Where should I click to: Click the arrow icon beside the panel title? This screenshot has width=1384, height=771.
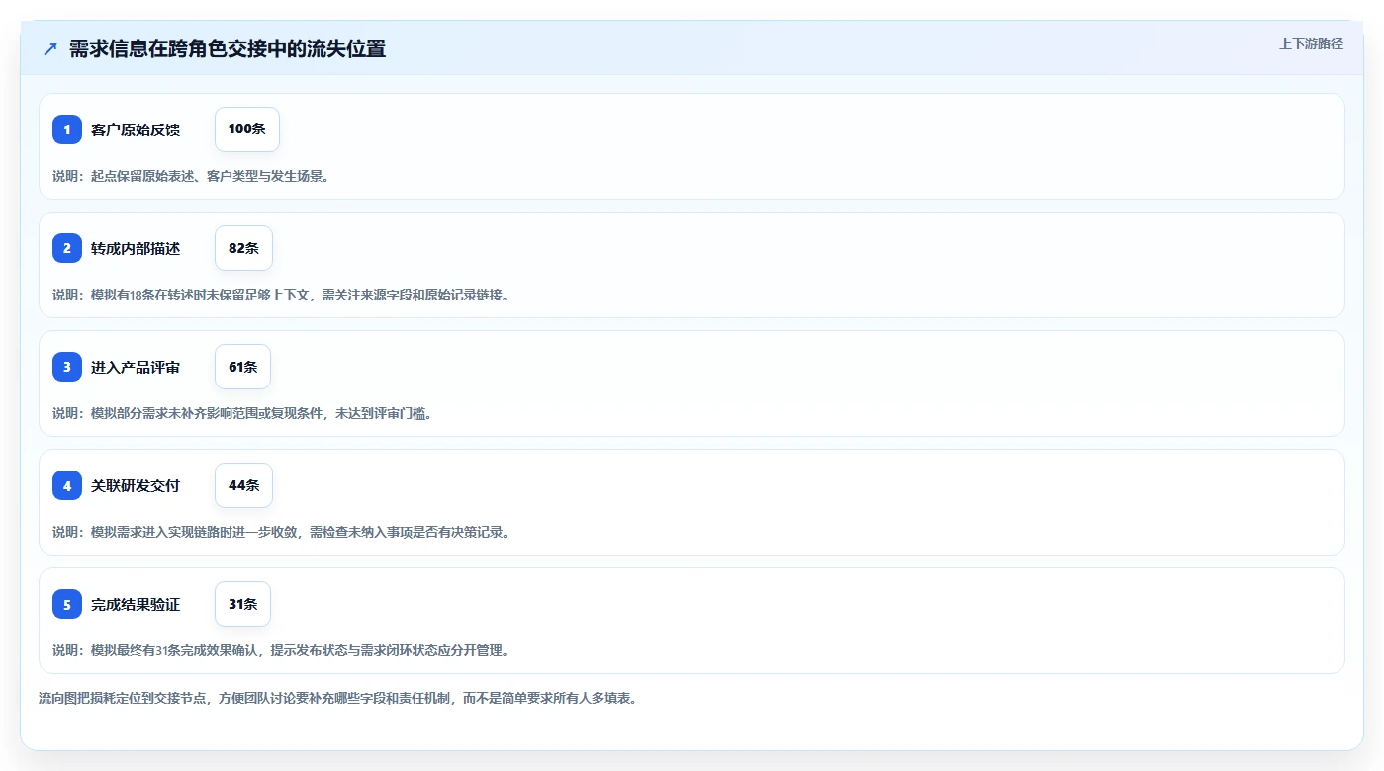[50, 49]
